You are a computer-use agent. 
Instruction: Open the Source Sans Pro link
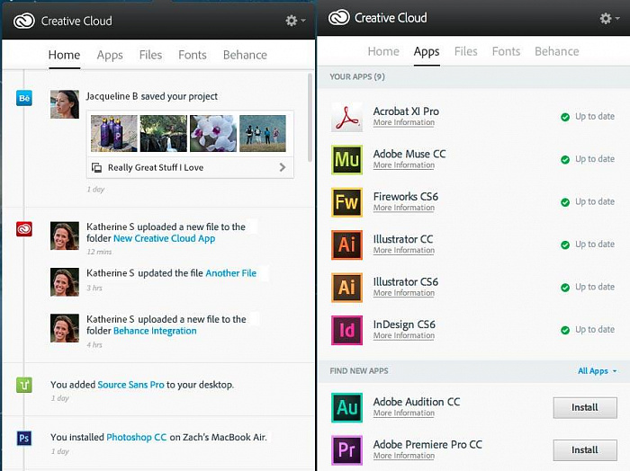coord(130,385)
